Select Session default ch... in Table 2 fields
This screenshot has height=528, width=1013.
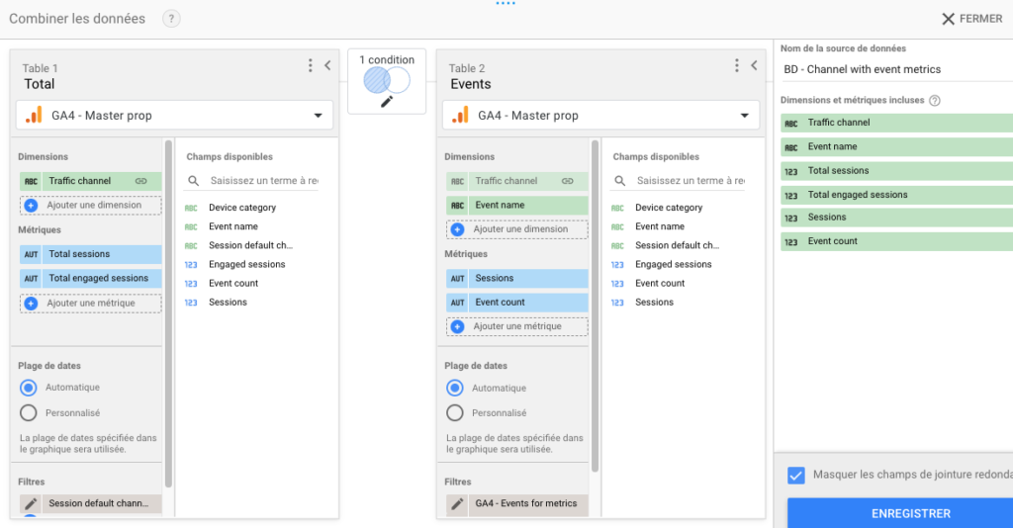(x=677, y=245)
